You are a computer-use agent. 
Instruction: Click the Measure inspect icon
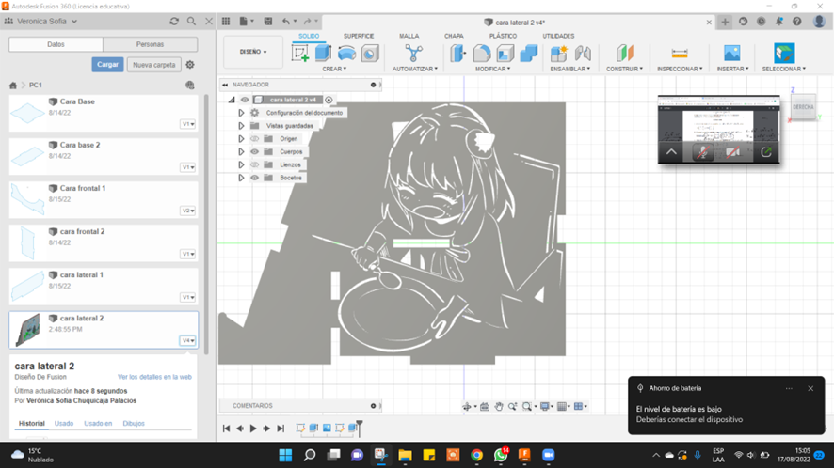(x=680, y=54)
